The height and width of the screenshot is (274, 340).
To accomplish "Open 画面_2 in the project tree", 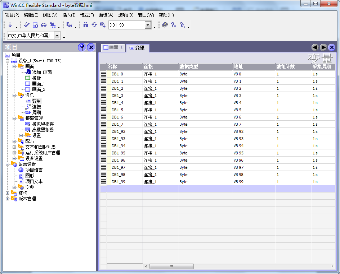I will (39, 89).
